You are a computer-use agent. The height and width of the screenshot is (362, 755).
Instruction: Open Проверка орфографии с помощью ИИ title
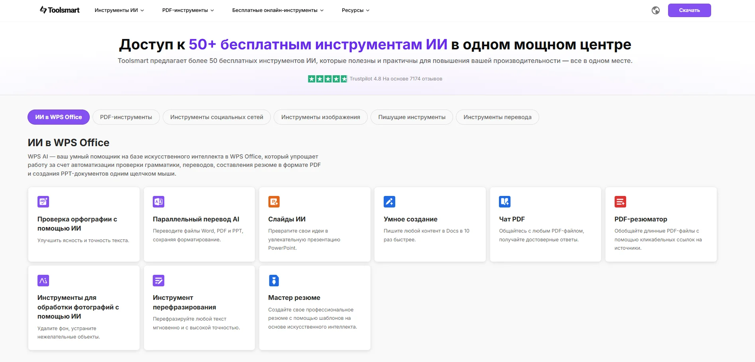pyautogui.click(x=77, y=224)
